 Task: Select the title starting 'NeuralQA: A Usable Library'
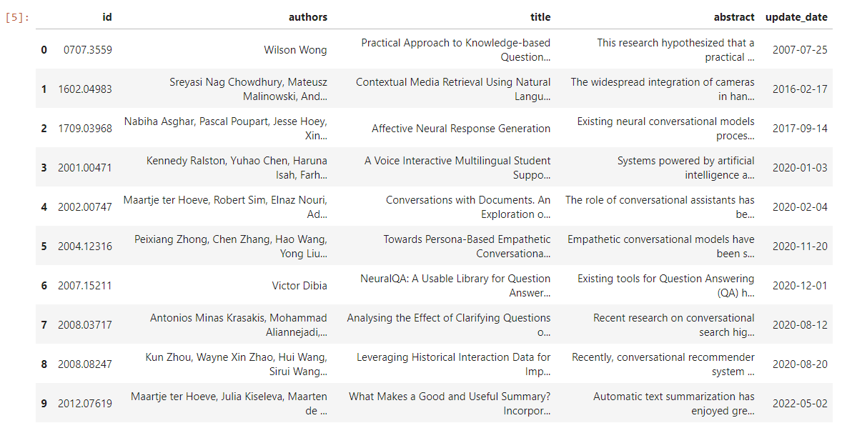click(455, 286)
